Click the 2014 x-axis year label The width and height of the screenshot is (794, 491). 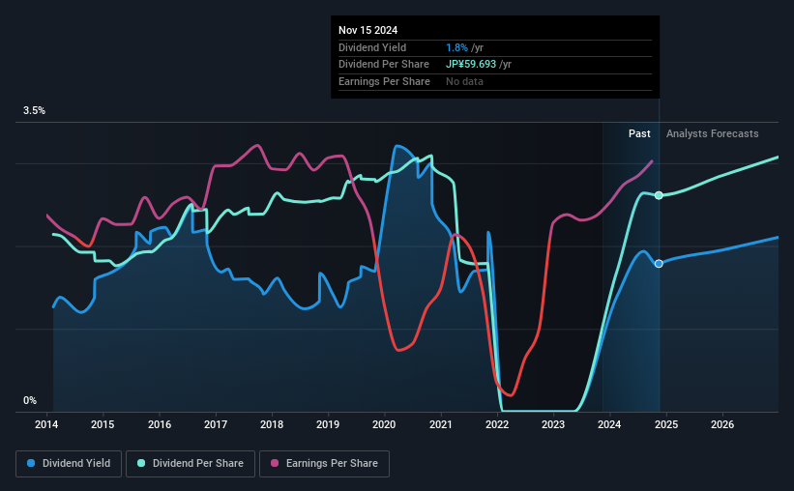coord(47,424)
